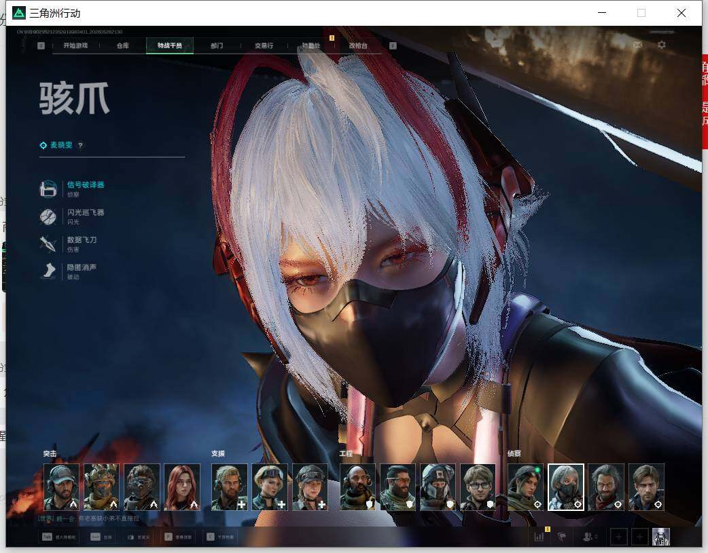Switch to the 改枪台 tab

click(358, 45)
